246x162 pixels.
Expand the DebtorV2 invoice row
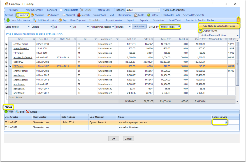click(x=6, y=62)
